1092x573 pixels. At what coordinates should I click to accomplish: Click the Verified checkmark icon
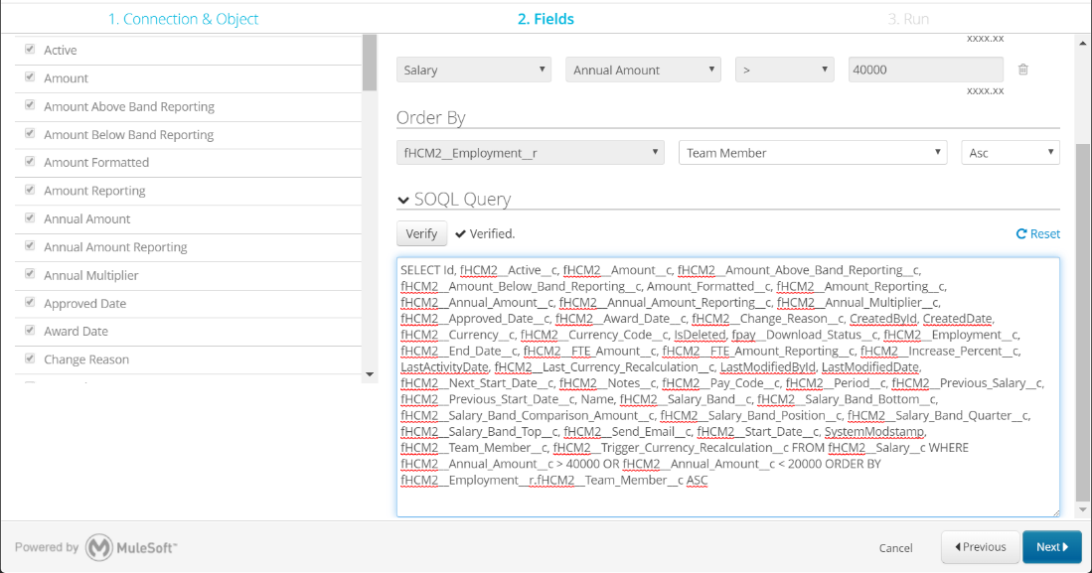tap(460, 234)
